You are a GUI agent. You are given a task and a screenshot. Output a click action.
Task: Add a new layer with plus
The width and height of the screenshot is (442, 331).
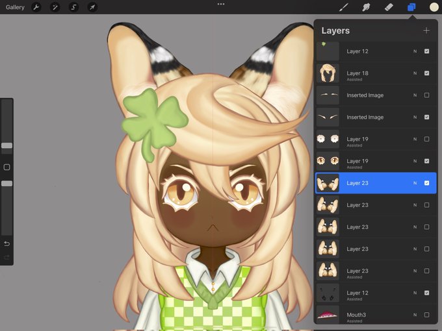point(426,31)
